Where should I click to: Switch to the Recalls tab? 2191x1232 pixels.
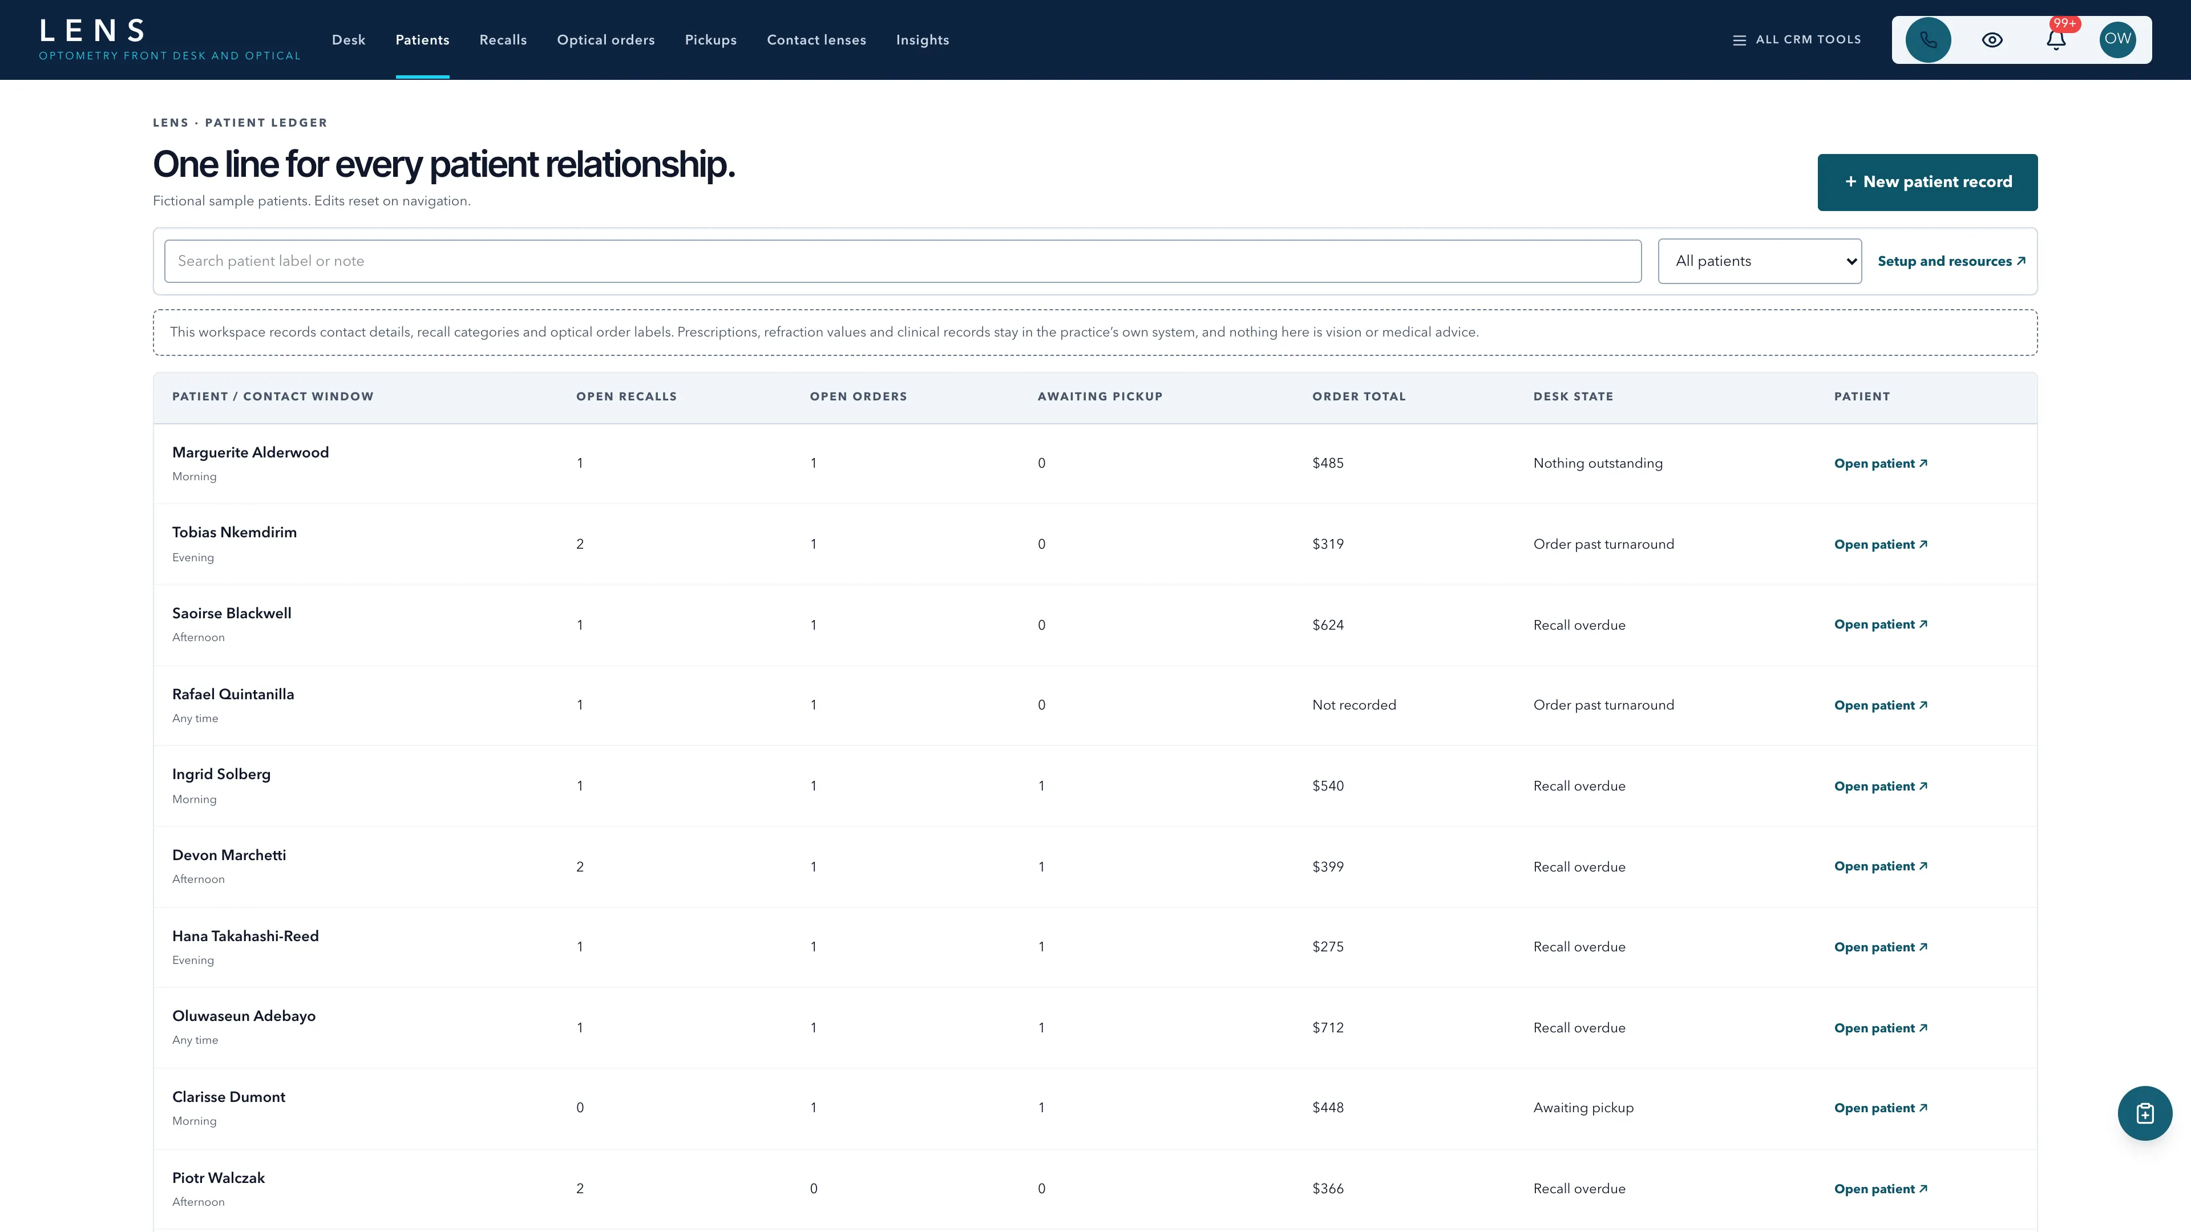[503, 40]
